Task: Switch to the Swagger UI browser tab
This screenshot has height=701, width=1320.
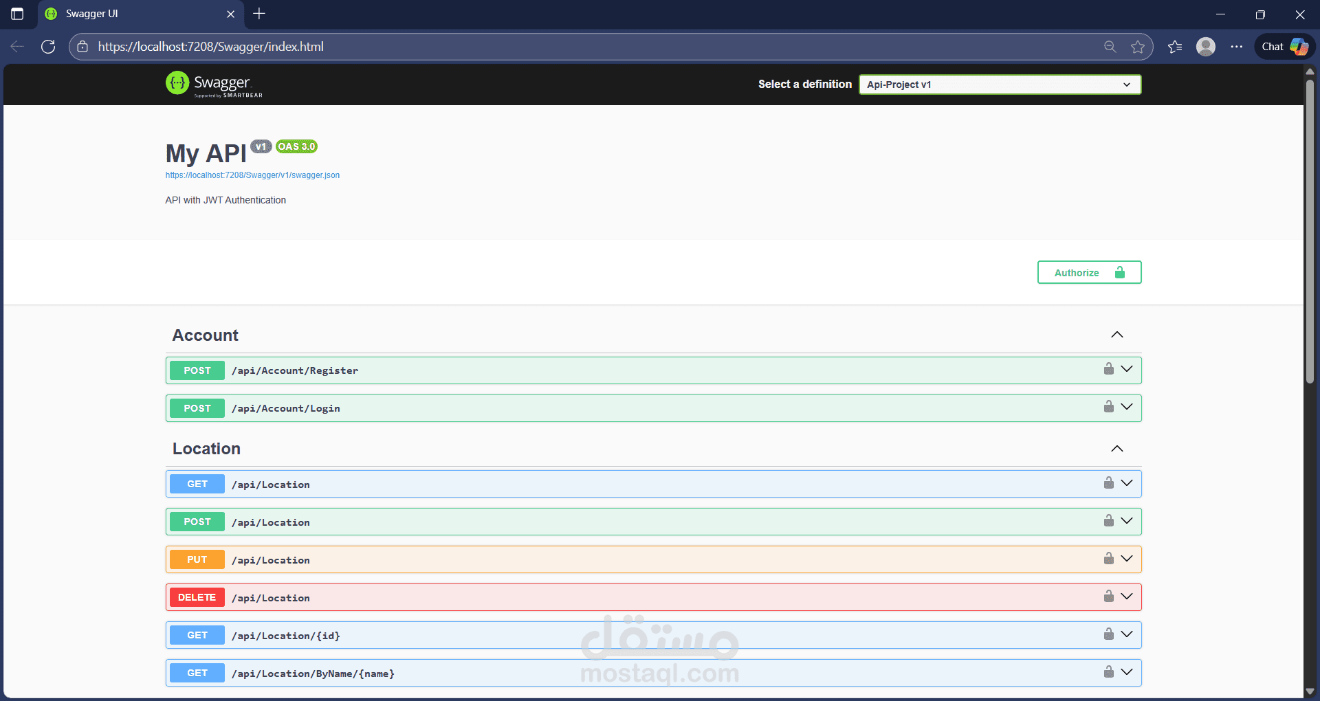Action: pos(124,14)
